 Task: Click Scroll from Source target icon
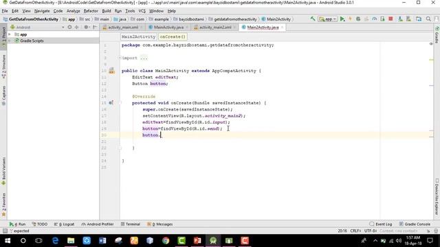(x=69, y=27)
